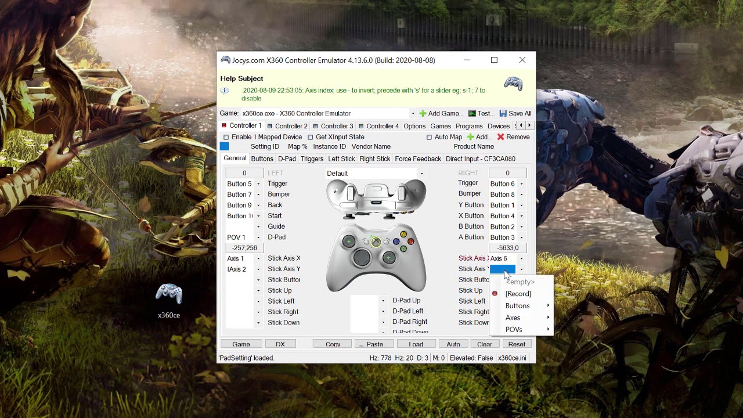Open the Back Button 9 dropdown

coord(258,206)
